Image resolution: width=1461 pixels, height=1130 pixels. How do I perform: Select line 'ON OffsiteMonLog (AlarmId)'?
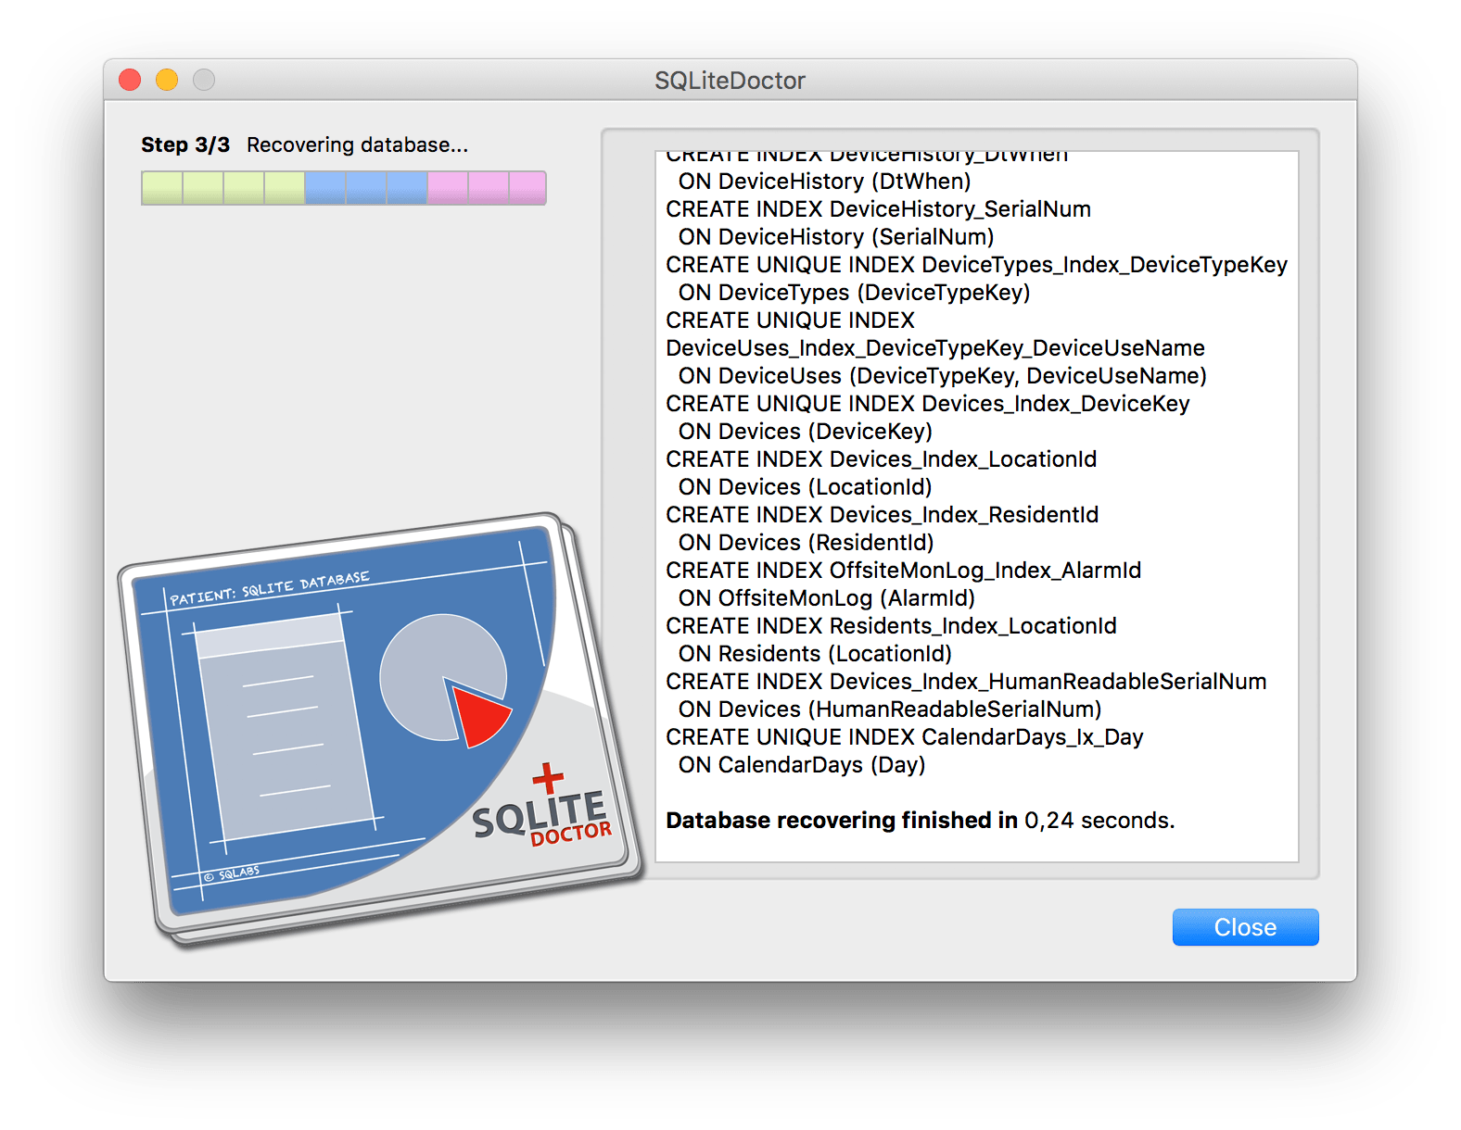827,598
